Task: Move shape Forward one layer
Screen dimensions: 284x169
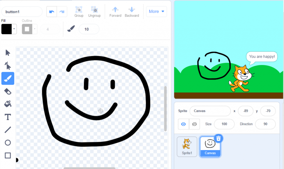Action: pyautogui.click(x=115, y=12)
